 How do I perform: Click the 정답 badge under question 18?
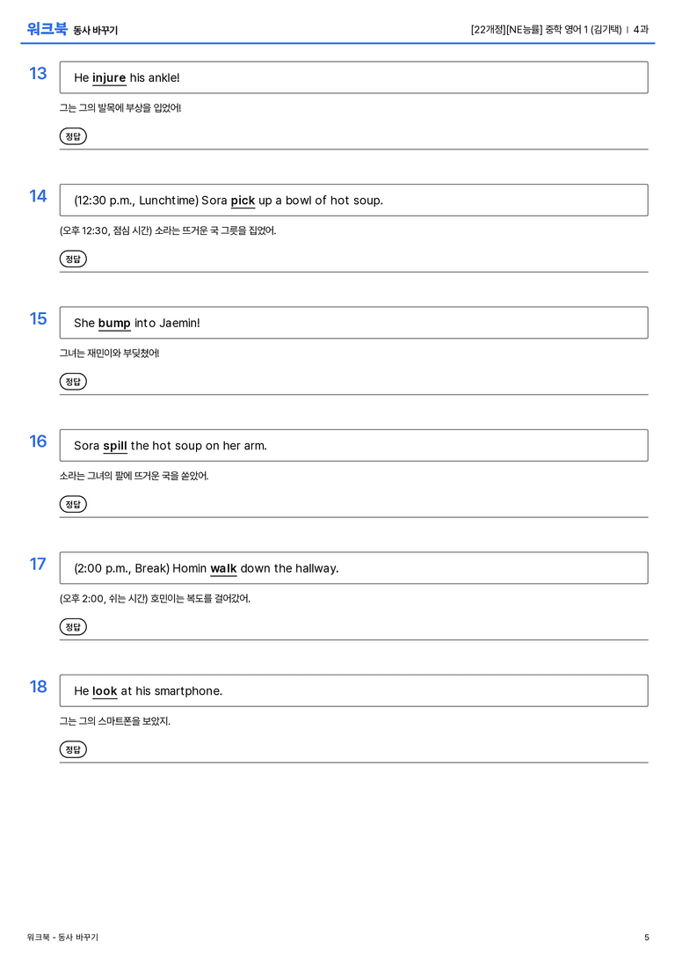pos(73,748)
